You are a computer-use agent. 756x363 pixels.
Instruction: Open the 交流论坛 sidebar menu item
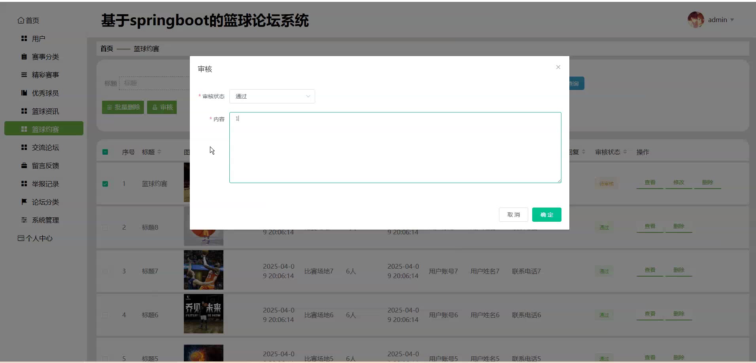44,148
